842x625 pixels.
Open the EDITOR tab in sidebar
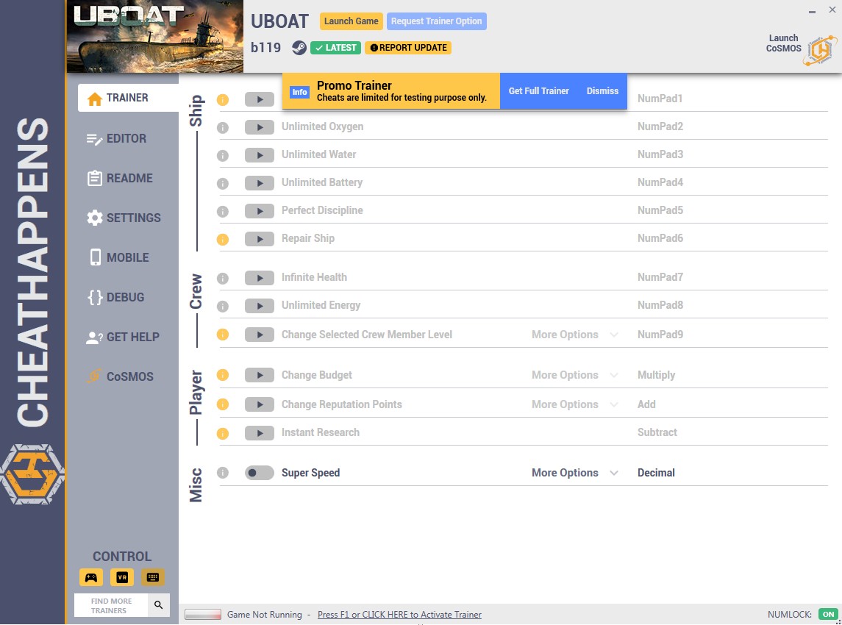[126, 138]
